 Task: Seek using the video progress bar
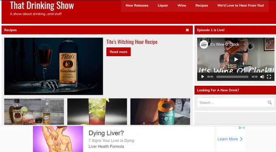click(x=232, y=77)
